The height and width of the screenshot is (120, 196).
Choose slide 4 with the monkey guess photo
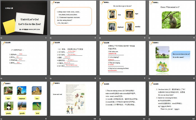(x=172, y=18)
